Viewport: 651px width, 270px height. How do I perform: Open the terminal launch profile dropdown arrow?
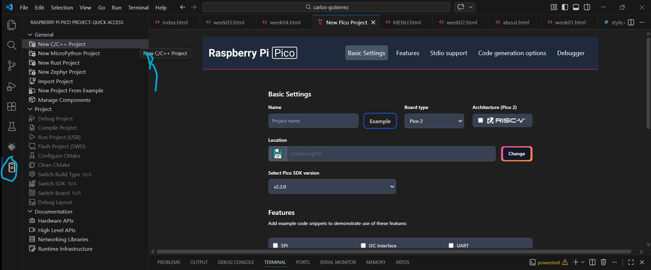[x=583, y=262]
